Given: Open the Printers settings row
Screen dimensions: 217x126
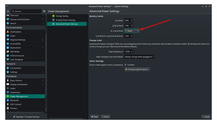Looking at the screenshot, I should tap(25, 108).
